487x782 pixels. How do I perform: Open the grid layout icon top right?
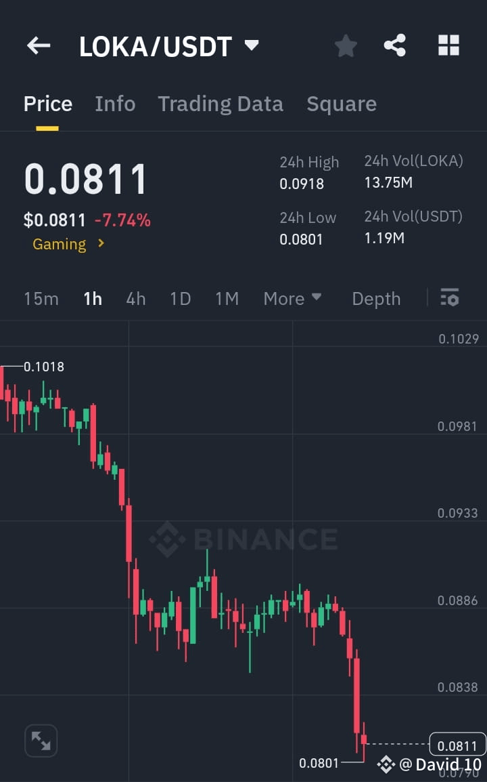point(448,45)
